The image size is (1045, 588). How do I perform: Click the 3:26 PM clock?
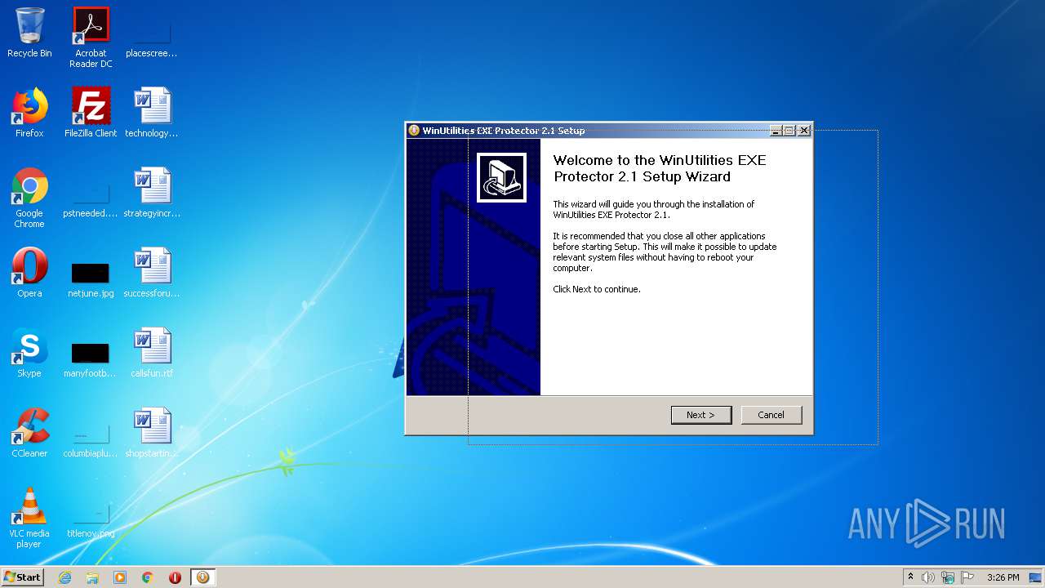(x=1003, y=577)
